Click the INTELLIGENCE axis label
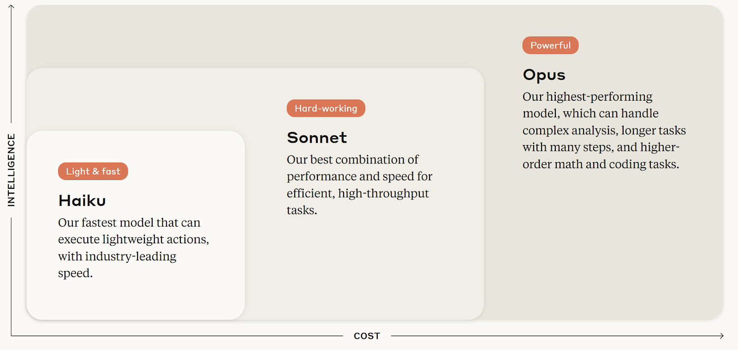Image resolution: width=738 pixels, height=350 pixels. coord(12,170)
